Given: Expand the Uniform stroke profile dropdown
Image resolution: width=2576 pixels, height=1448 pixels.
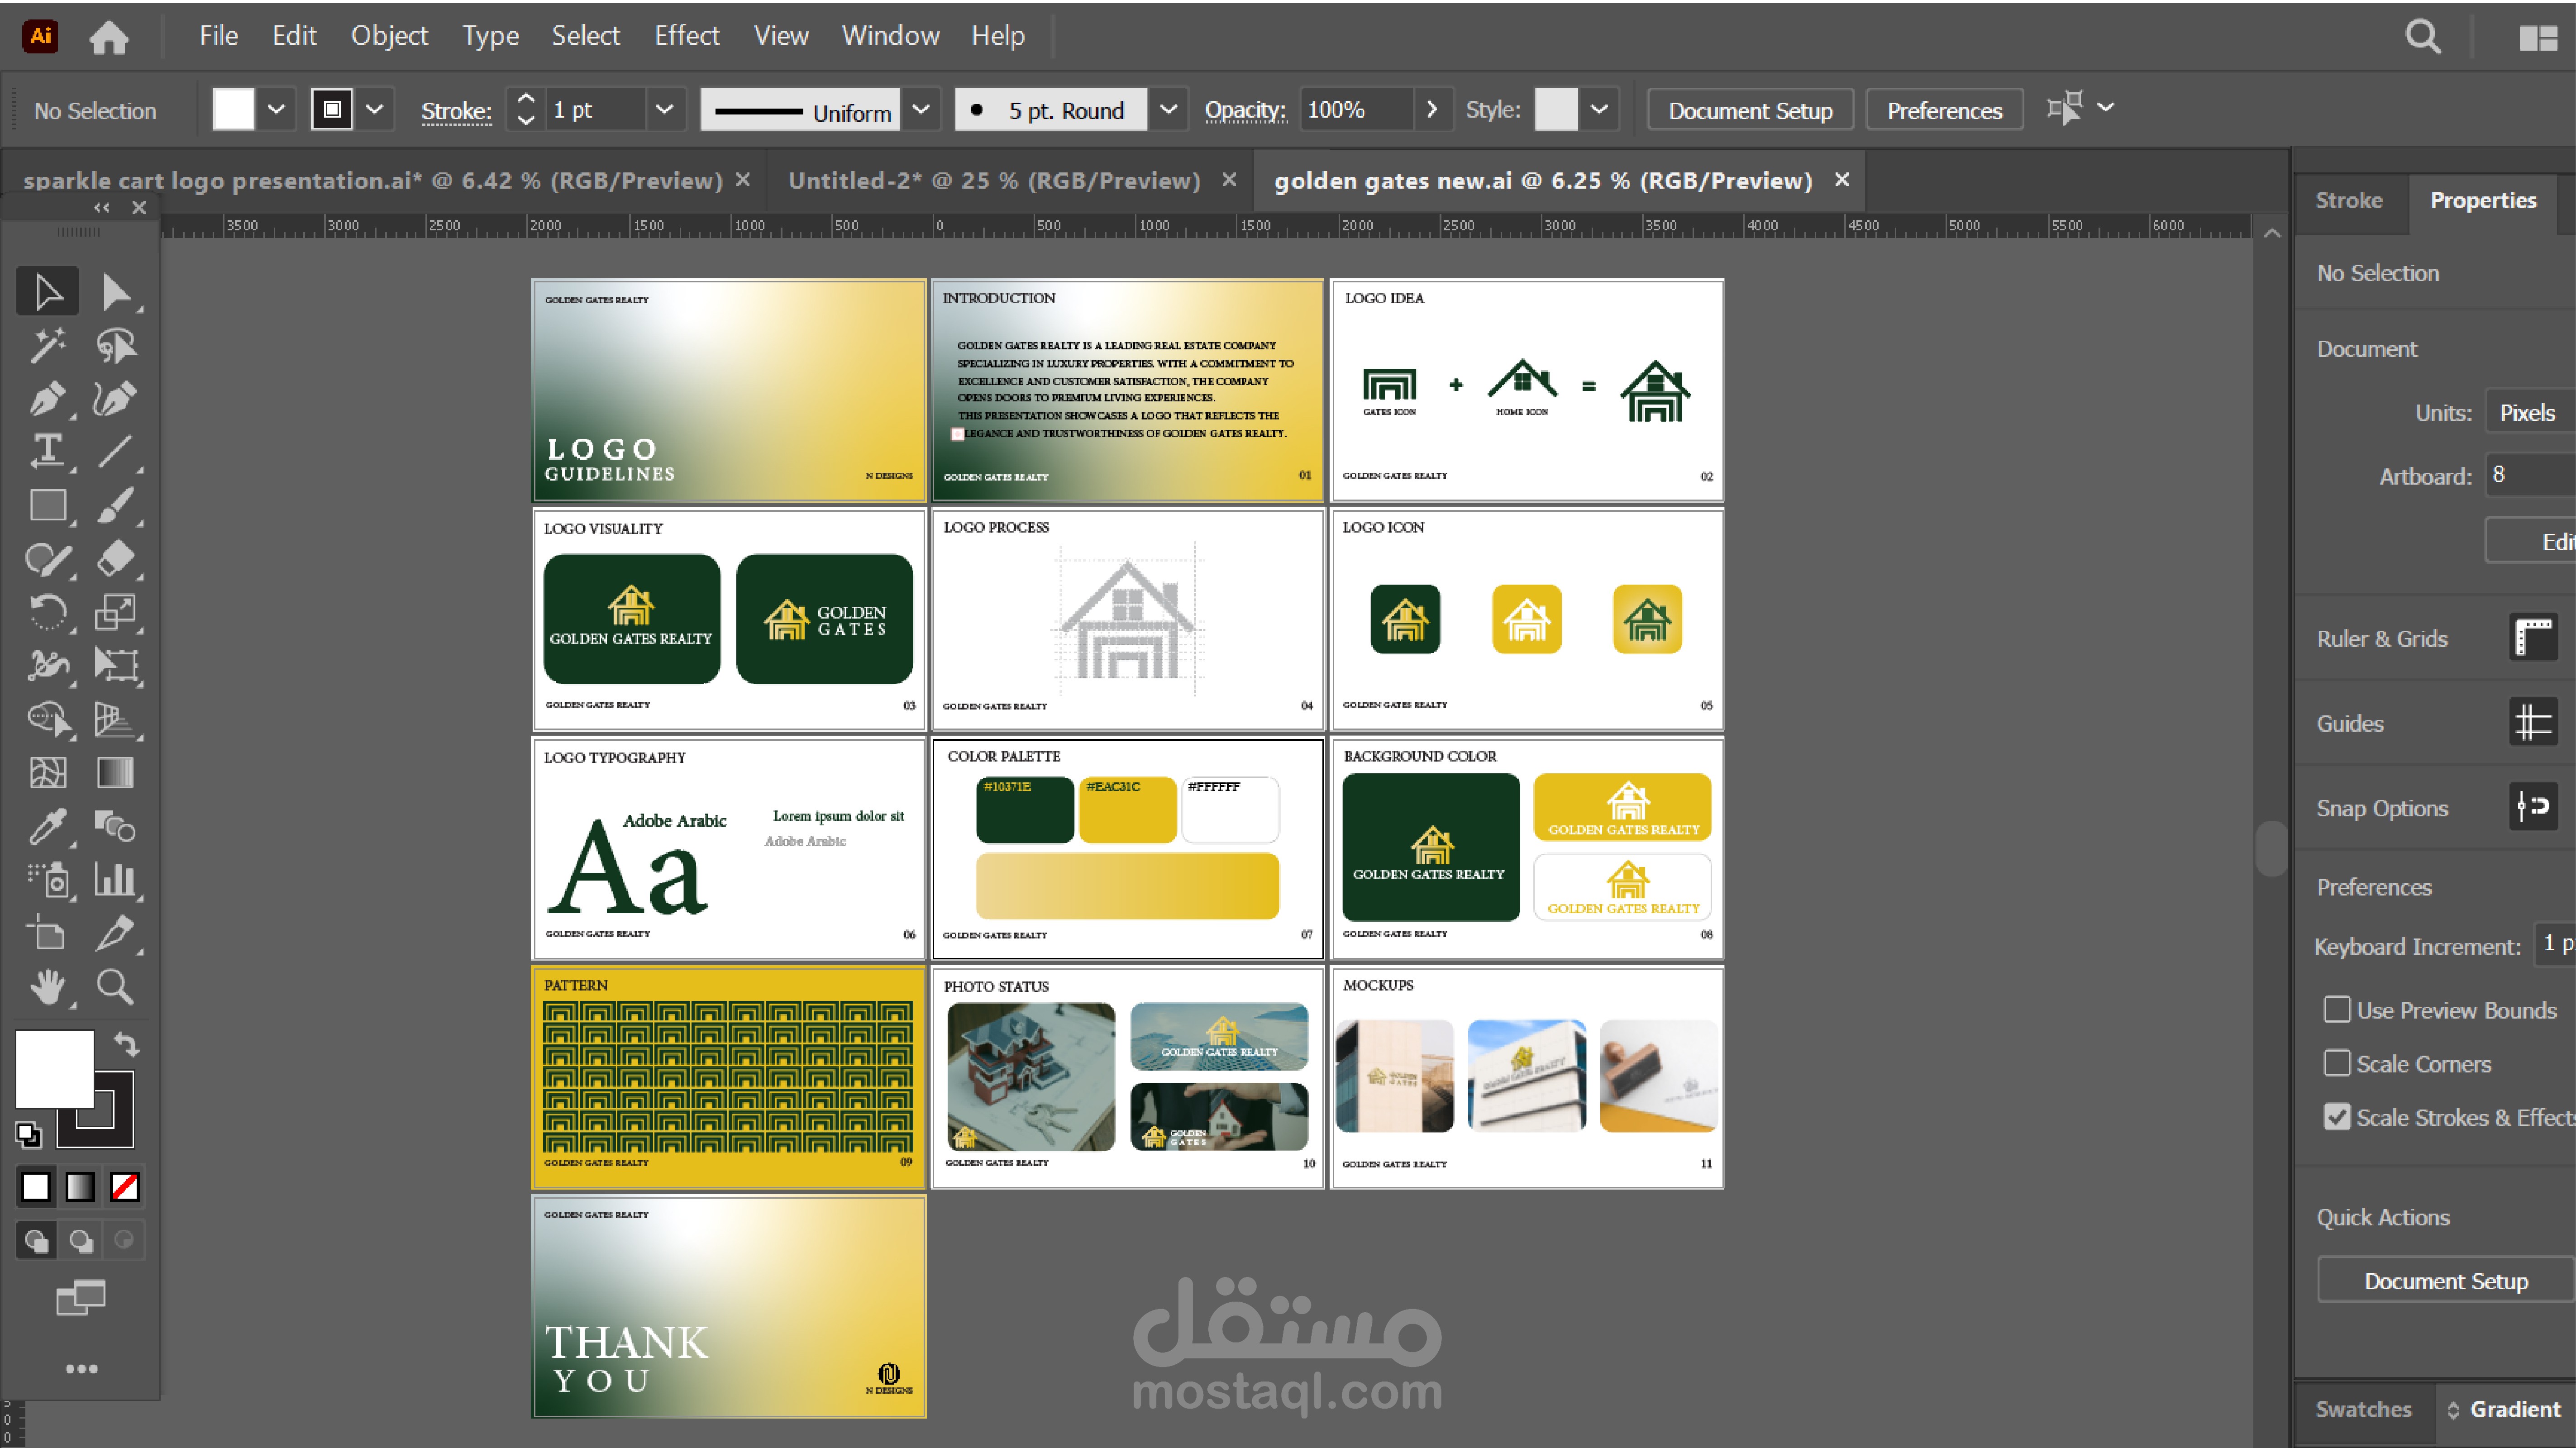Looking at the screenshot, I should point(921,110).
